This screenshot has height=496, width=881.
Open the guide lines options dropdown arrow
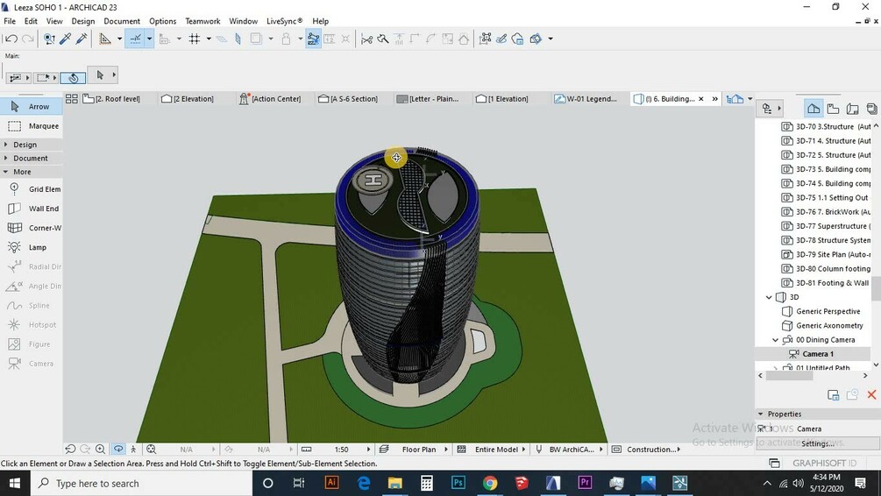pos(149,39)
